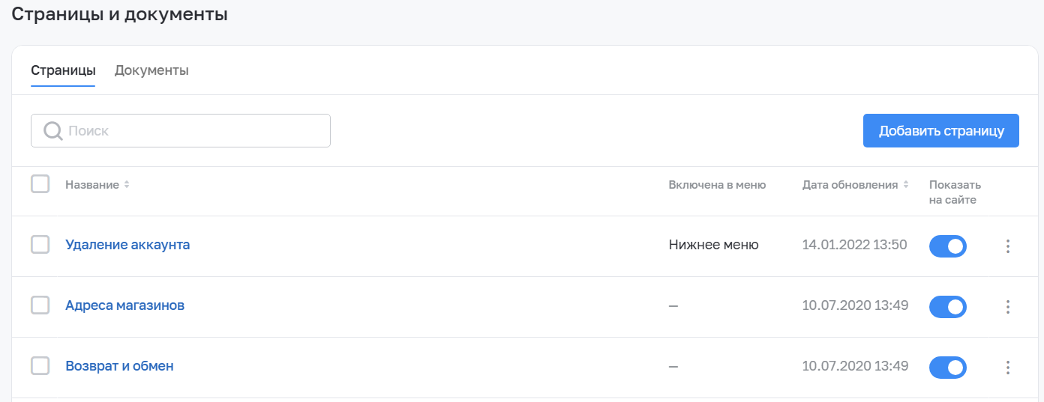Open the three-dot menu for Удаление аккаунта
Image resolution: width=1044 pixels, height=402 pixels.
pos(1008,246)
